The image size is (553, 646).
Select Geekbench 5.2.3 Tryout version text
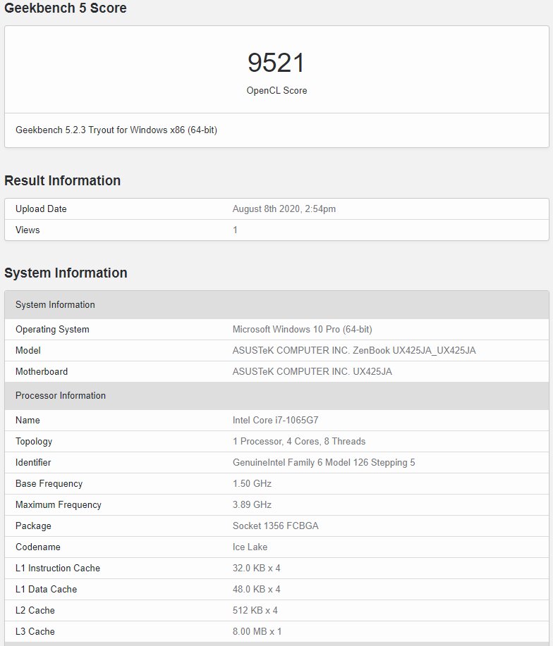click(116, 130)
